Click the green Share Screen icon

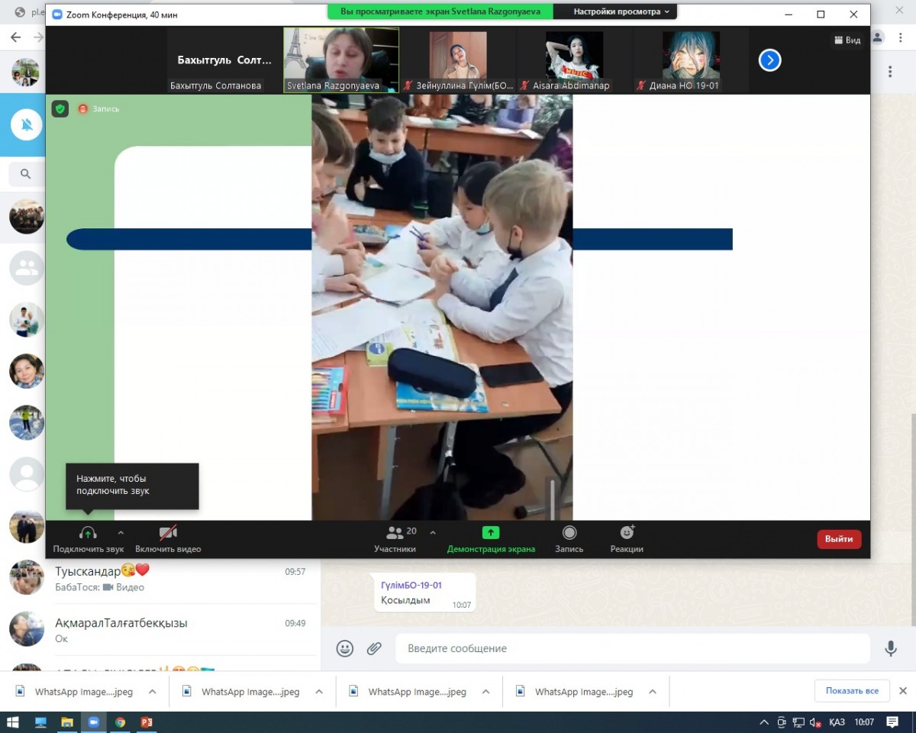point(491,533)
